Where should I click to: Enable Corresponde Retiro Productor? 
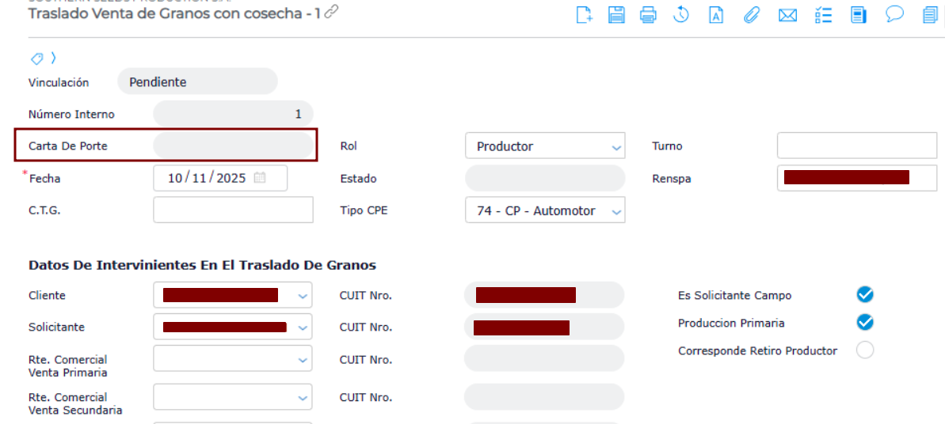[x=865, y=350]
